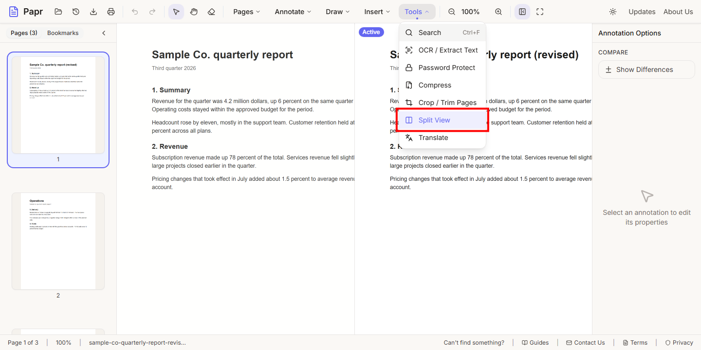Open version history clock icon
This screenshot has width=701, height=350.
coord(76,12)
